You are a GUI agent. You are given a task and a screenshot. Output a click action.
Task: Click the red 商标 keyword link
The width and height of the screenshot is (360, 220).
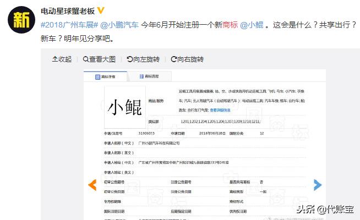[x=230, y=25]
